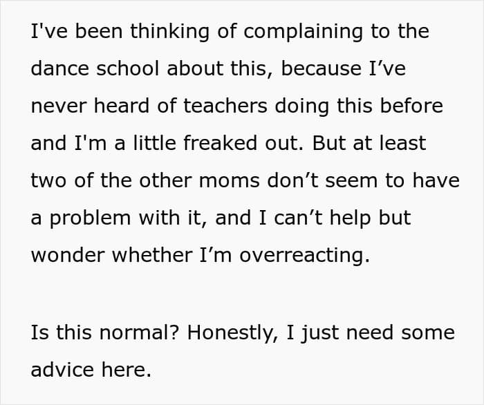Click the words "doing this before"
The image size is (484, 405).
point(359,106)
